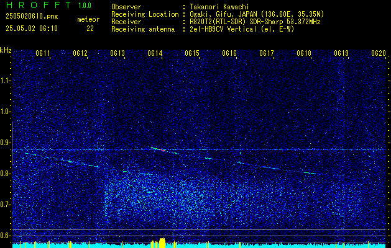Click the 0.9 kHz axis label
The width and height of the screenshot is (391, 248).
[4, 143]
